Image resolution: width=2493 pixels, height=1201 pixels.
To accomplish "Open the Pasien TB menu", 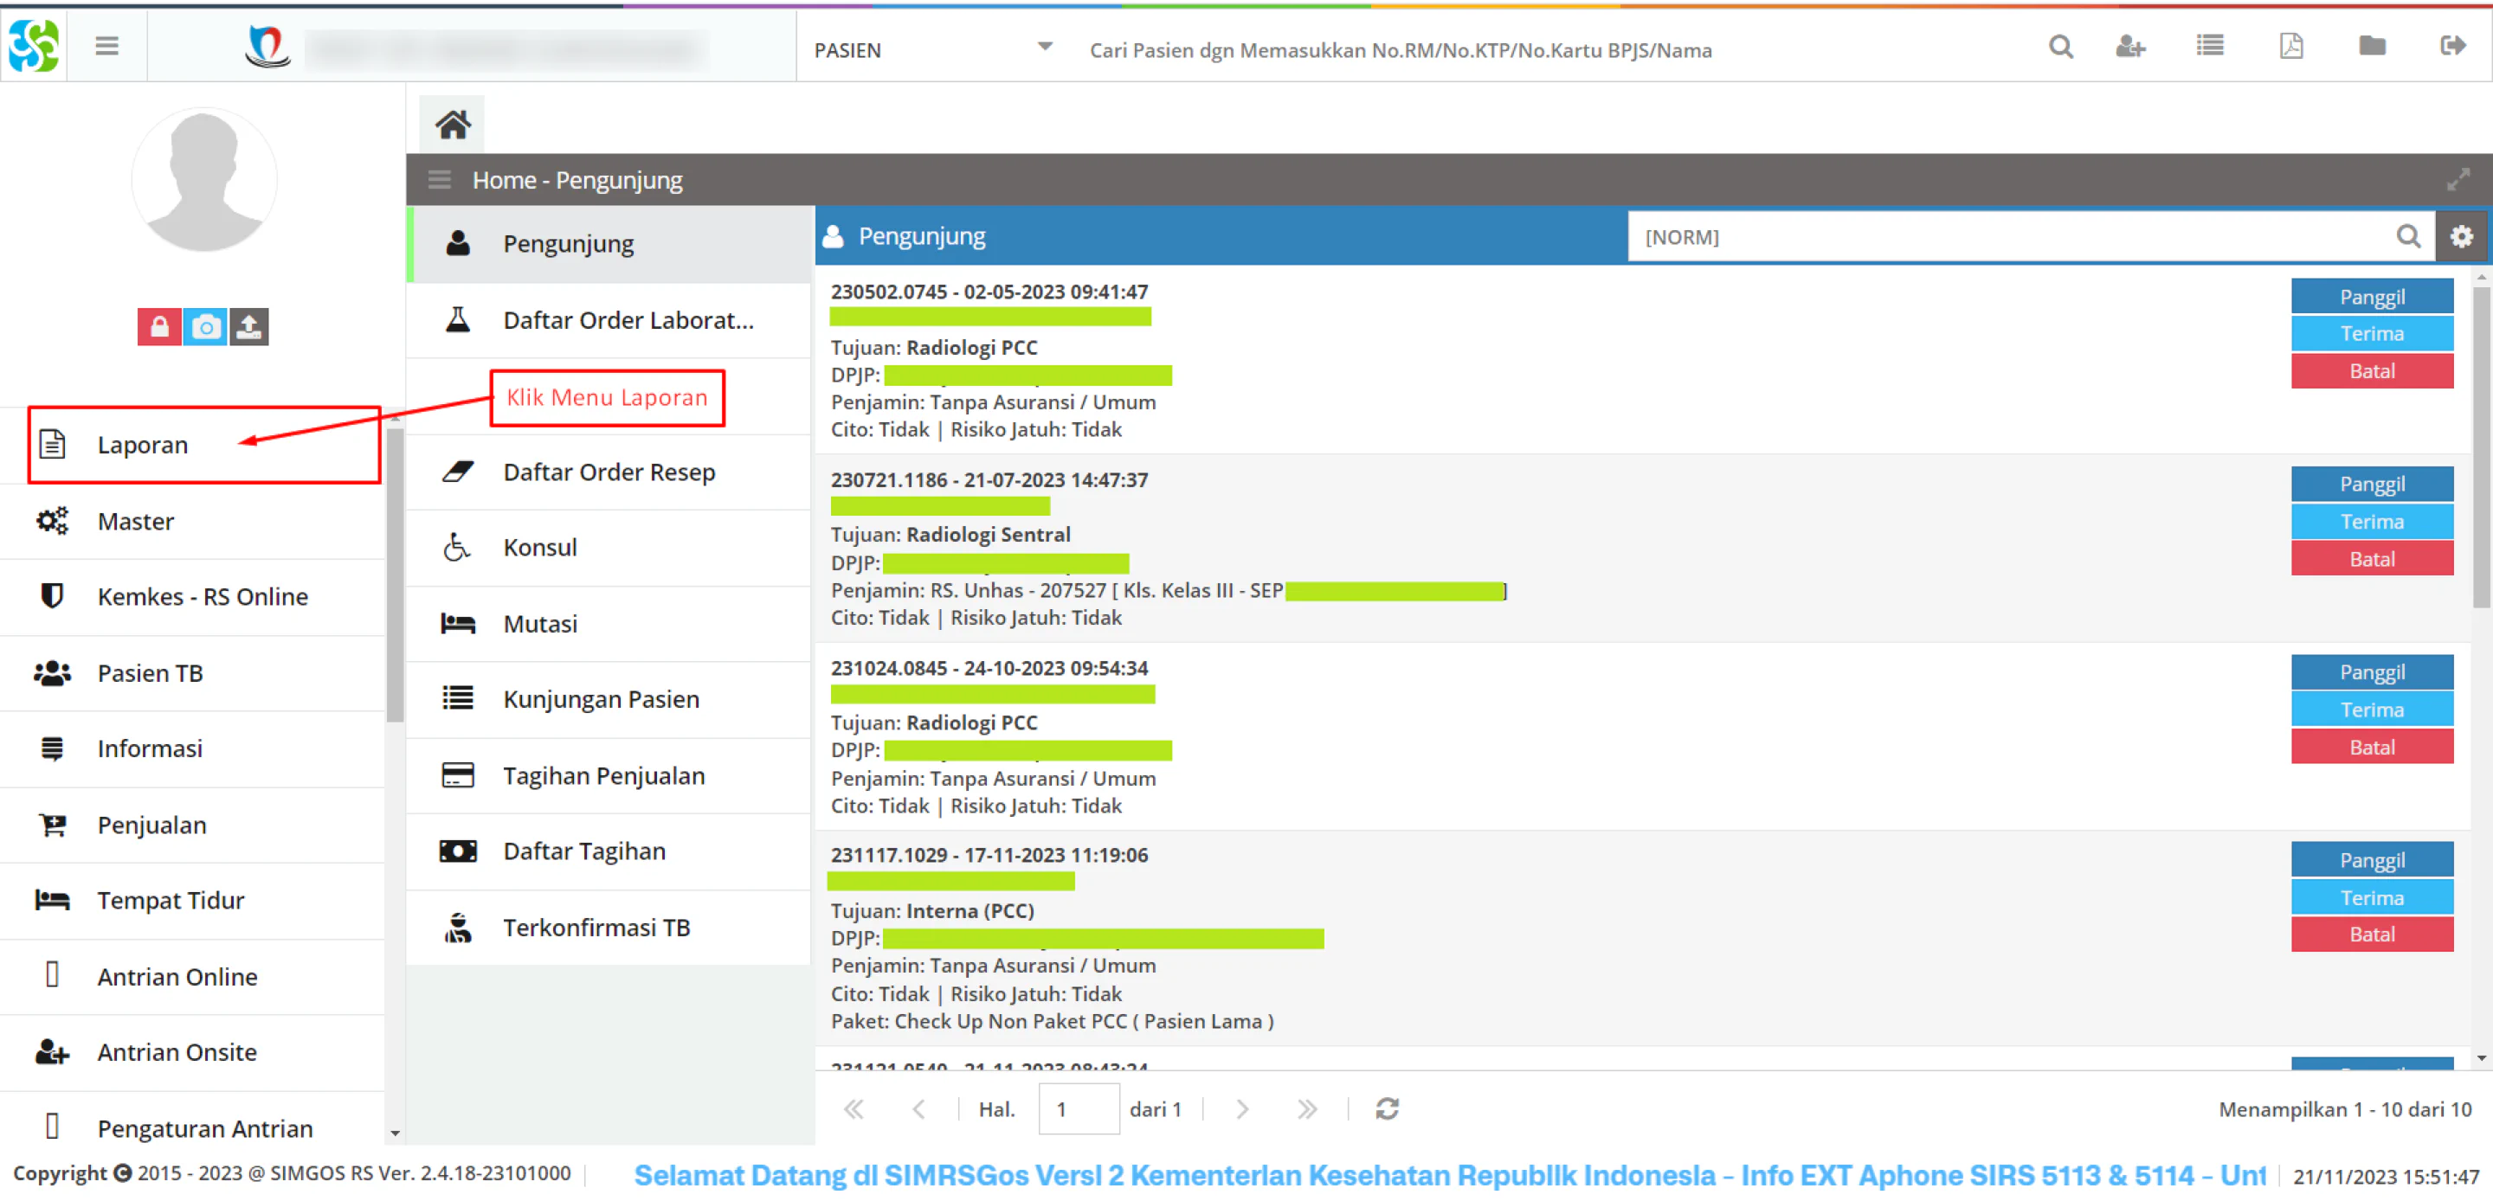I will point(192,673).
